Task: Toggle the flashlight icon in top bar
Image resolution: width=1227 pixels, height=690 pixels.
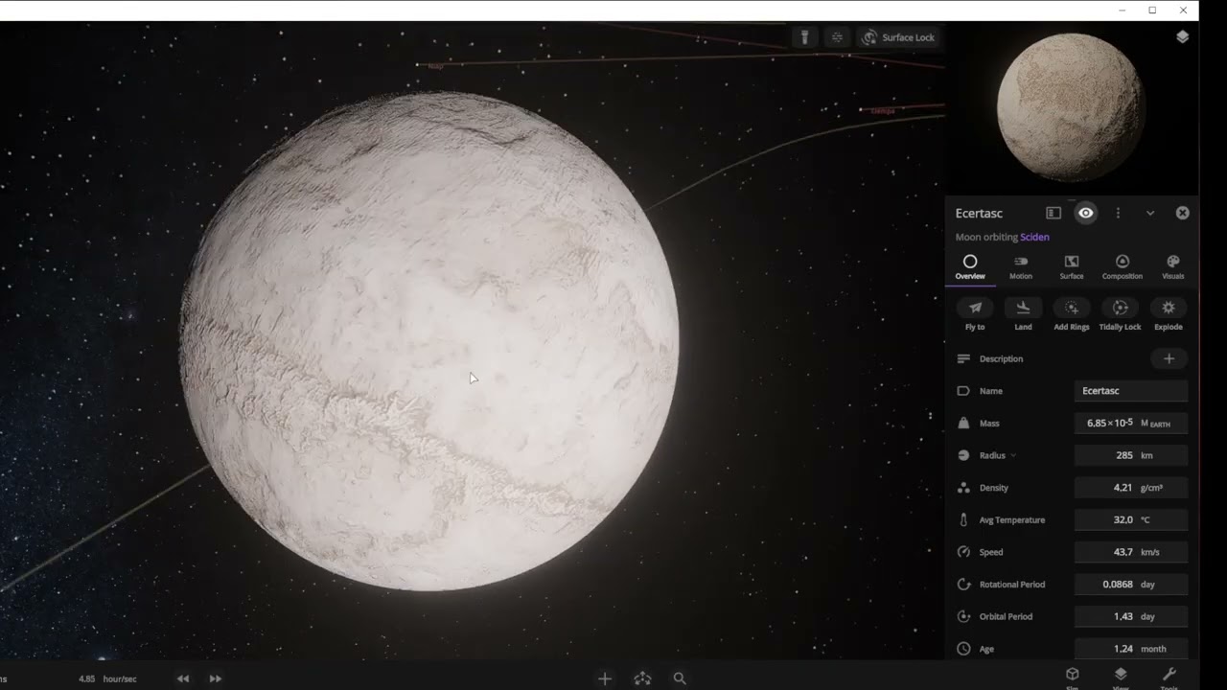Action: pos(804,37)
